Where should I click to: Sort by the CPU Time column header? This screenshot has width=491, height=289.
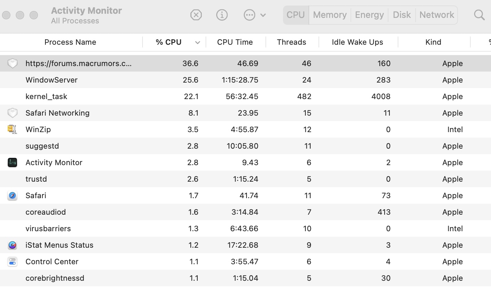pos(235,42)
